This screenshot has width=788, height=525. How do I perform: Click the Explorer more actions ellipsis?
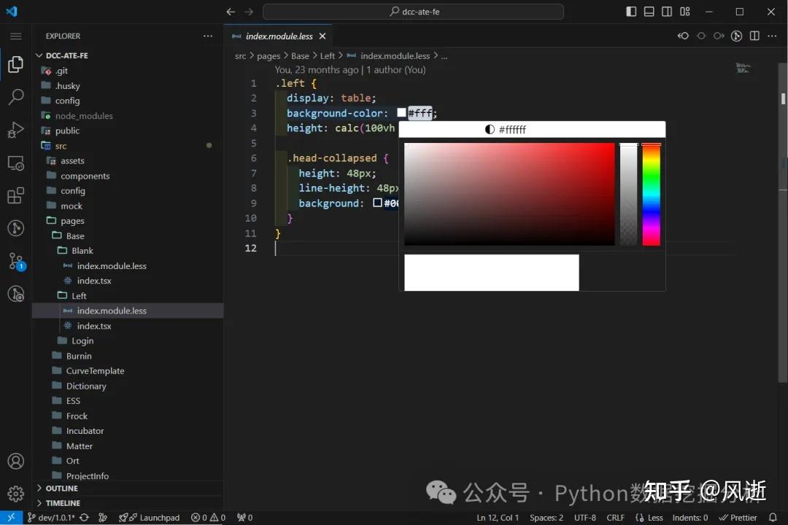click(x=207, y=36)
